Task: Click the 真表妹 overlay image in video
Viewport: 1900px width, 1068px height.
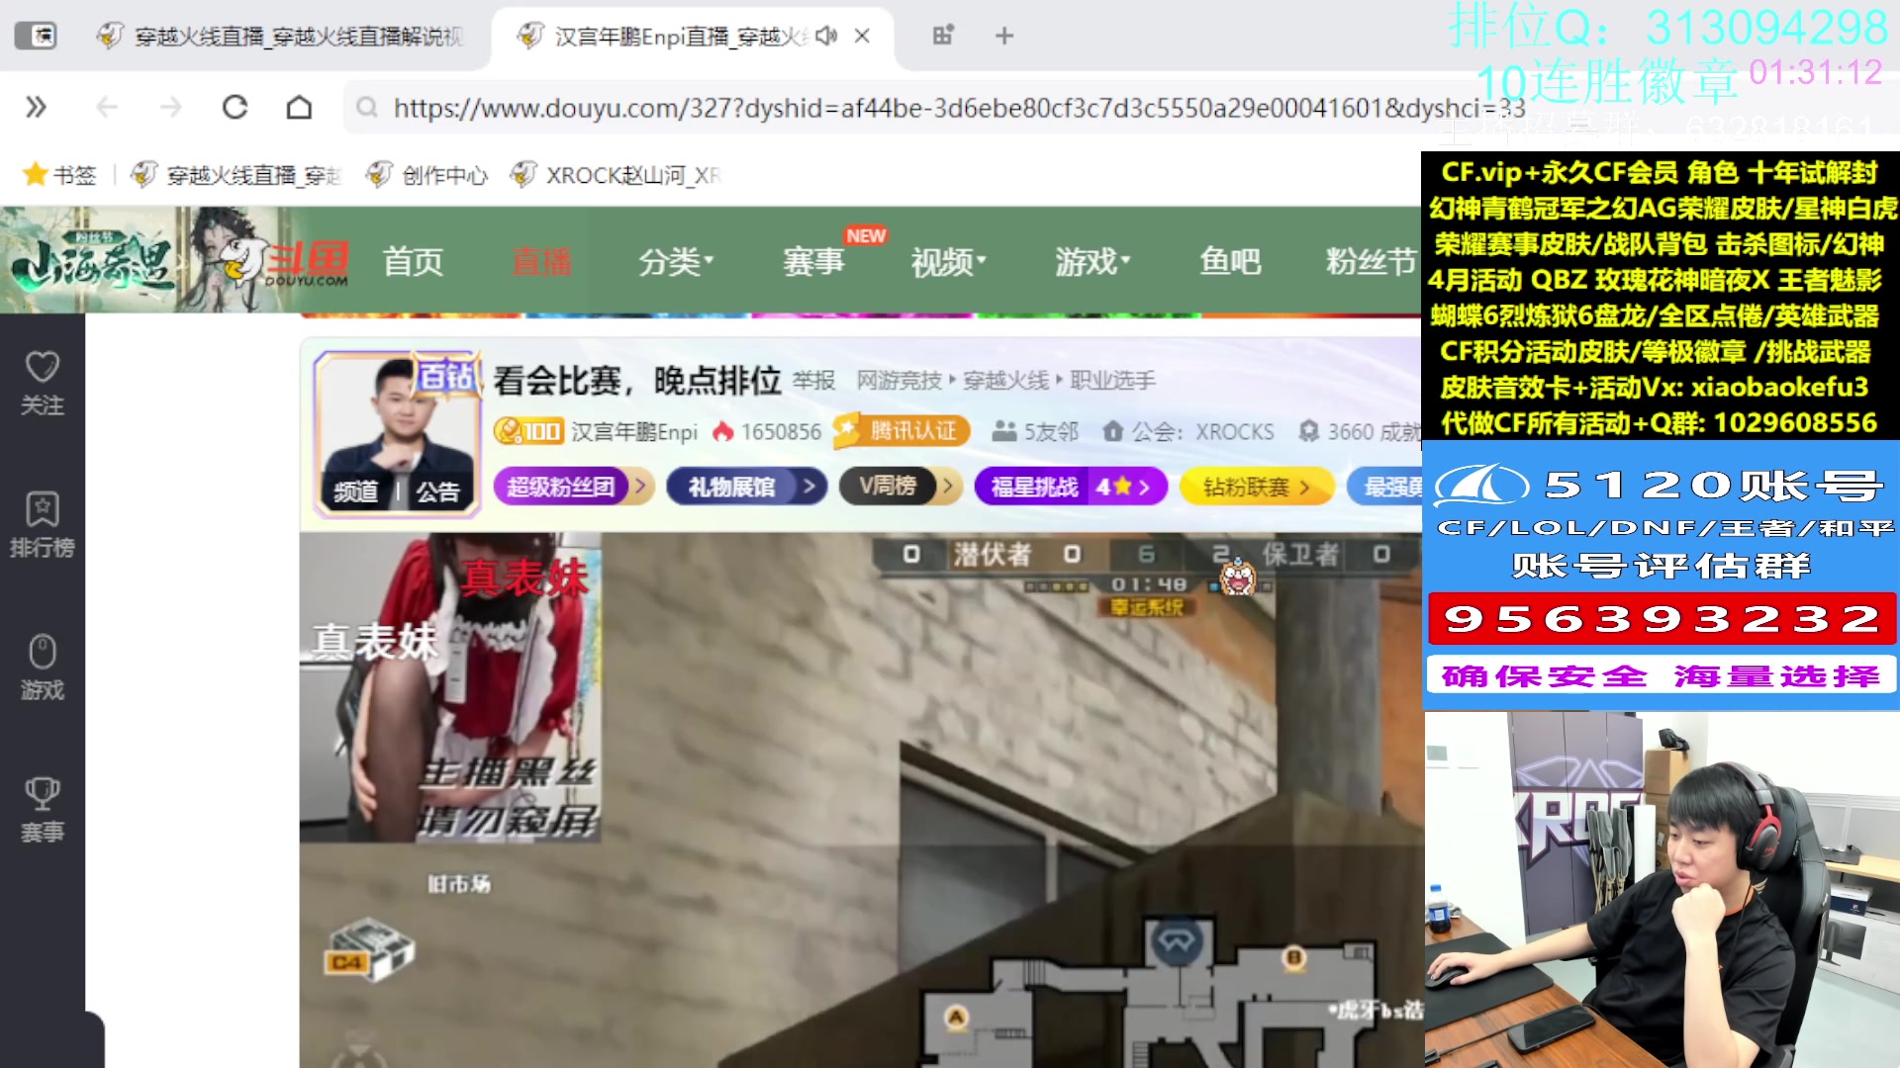Action: pyautogui.click(x=450, y=687)
